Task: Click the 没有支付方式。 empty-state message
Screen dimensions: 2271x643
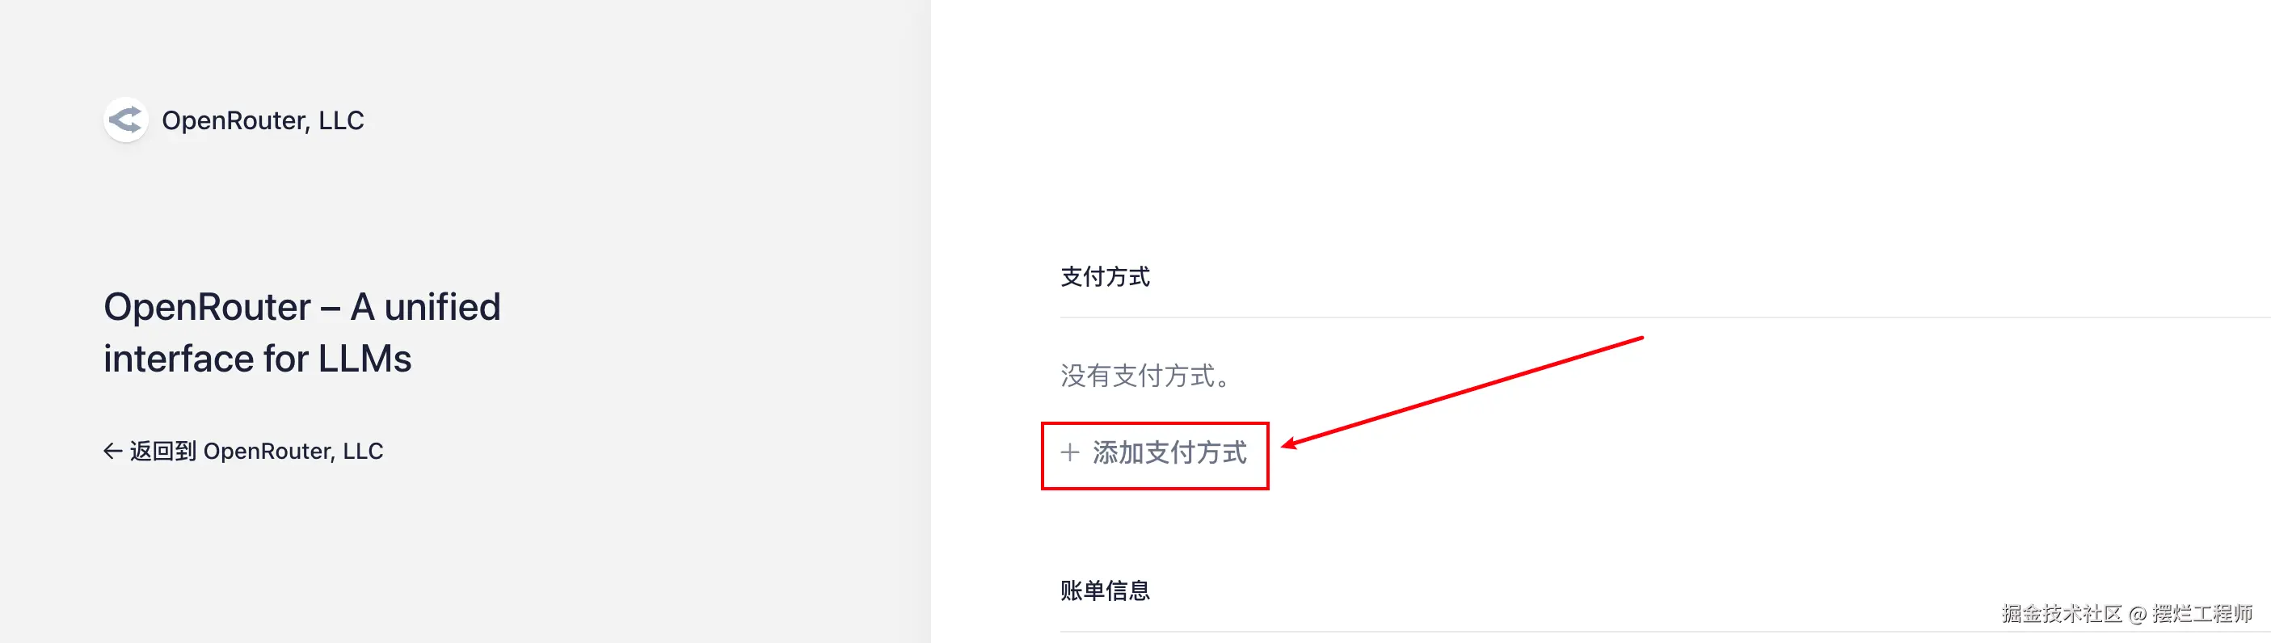Action: tap(1144, 376)
